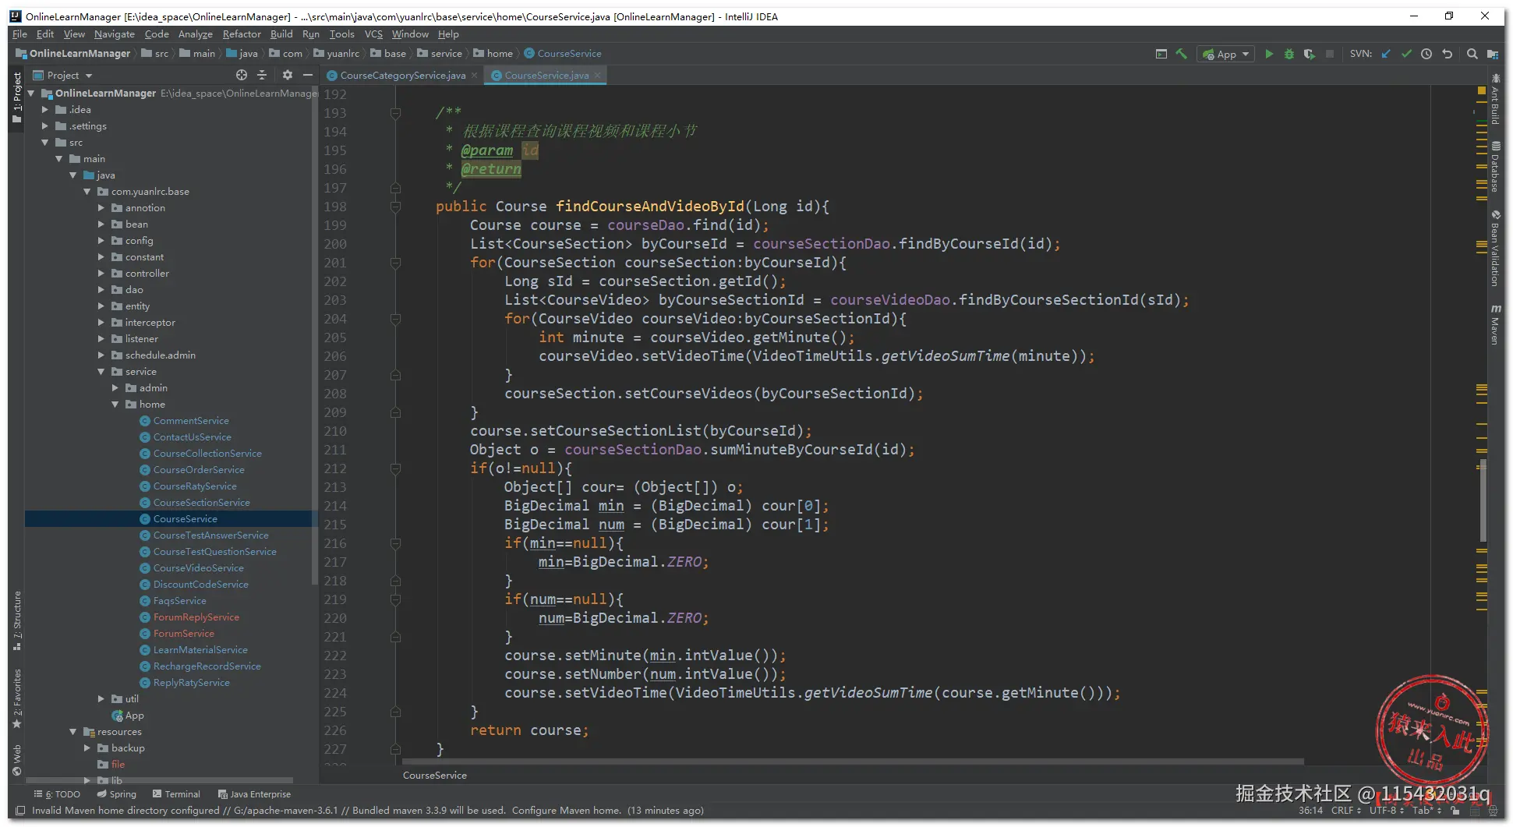The image size is (1513, 827).
Task: Open Bean Validation side panel
Action: tap(1495, 248)
